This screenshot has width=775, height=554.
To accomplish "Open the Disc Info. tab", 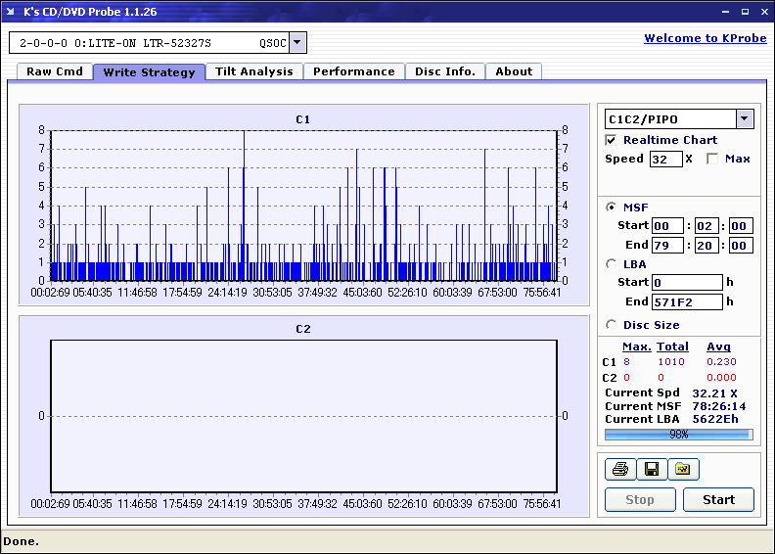I will pos(444,71).
